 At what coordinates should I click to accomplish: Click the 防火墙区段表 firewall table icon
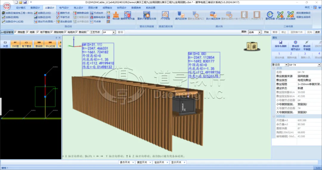pyautogui.click(x=213, y=15)
